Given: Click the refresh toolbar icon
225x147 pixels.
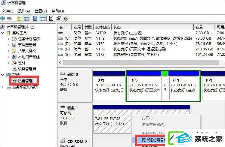Looking at the screenshot, I should 51,19.
